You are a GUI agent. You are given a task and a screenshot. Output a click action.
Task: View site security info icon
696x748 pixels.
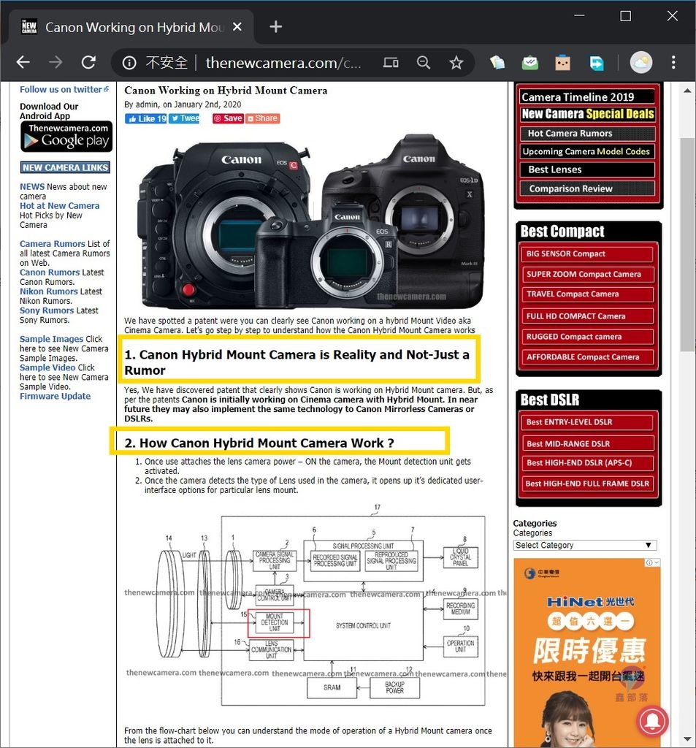click(x=129, y=63)
